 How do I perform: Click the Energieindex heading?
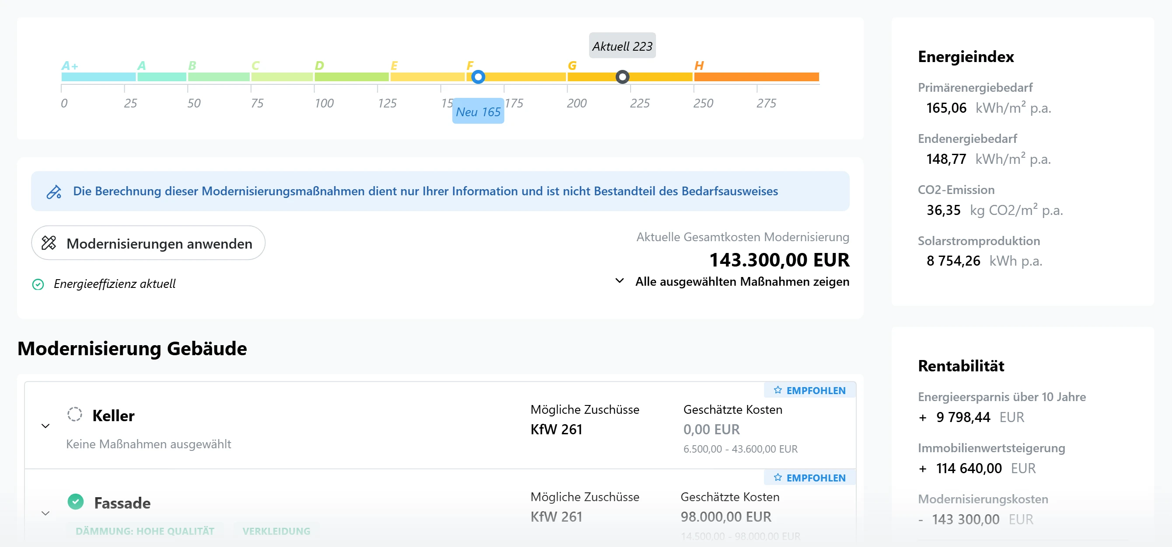click(966, 56)
